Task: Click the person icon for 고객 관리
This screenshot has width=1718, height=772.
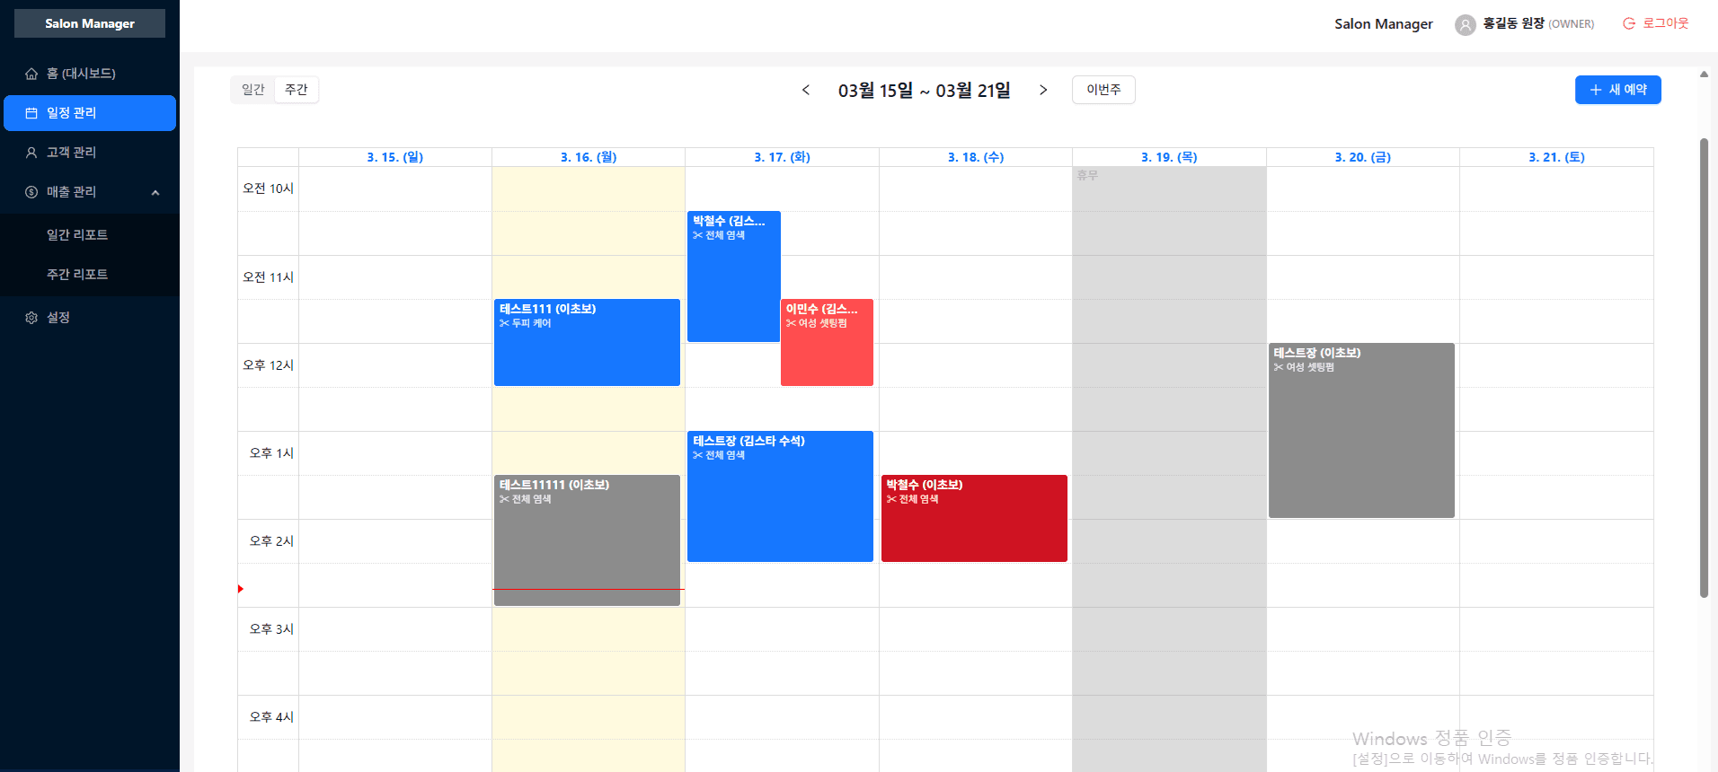Action: tap(31, 153)
